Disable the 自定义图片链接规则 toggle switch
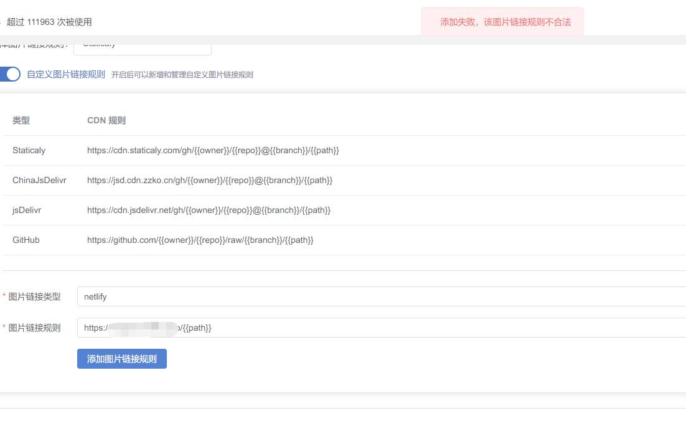Viewport: 686px width, 421px height. pyautogui.click(x=9, y=74)
